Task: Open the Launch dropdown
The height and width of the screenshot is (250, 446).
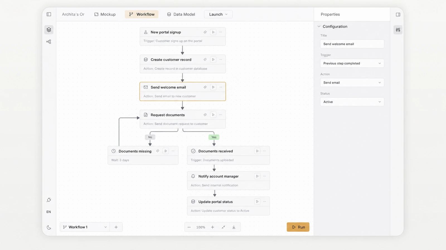Action: coord(218,14)
